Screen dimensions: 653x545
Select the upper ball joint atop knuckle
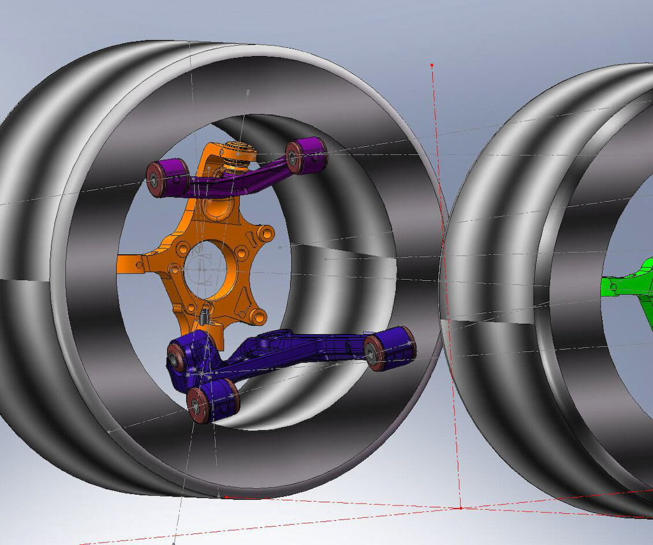[238, 154]
